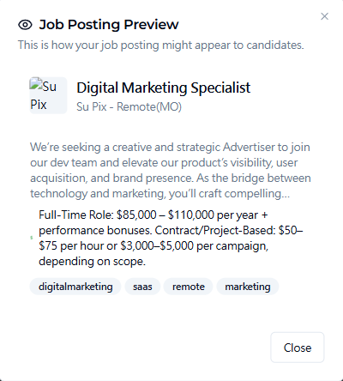
Task: Click the eye preview icon in header
Action: point(25,25)
